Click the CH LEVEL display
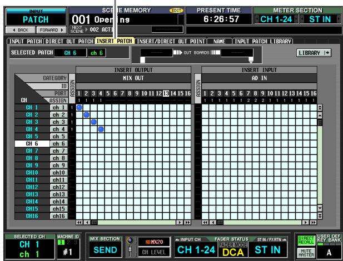 (x=154, y=252)
